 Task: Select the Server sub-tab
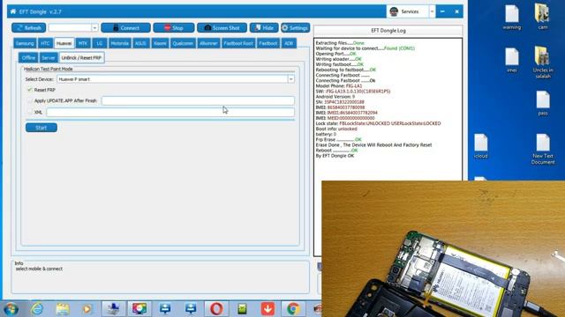49,57
